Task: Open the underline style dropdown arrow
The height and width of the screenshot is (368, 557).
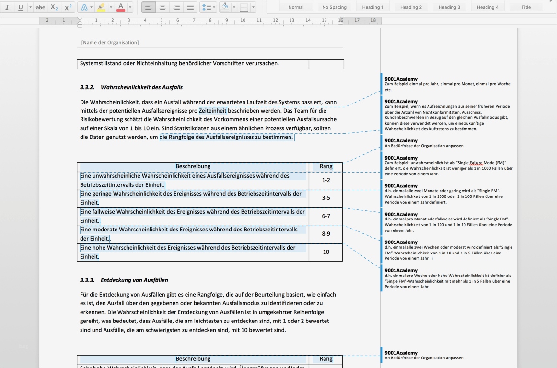Action: point(30,7)
